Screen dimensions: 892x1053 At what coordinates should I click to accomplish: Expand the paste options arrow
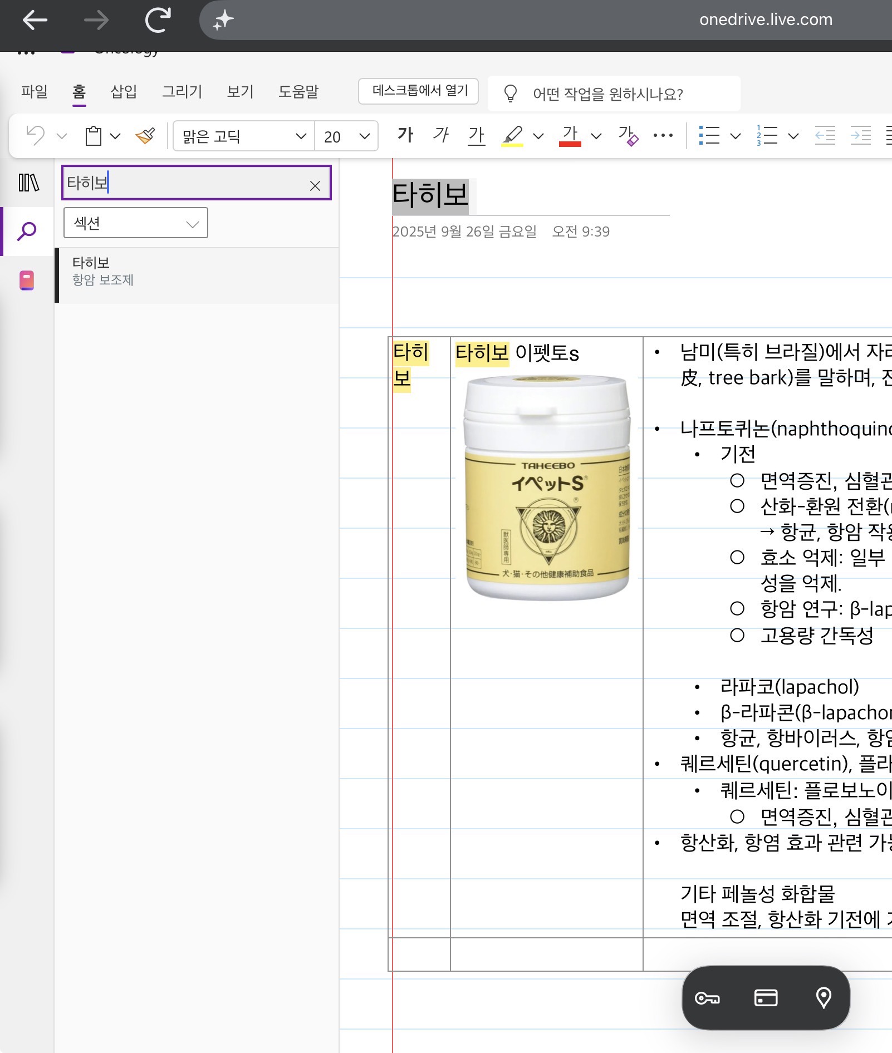coord(115,136)
